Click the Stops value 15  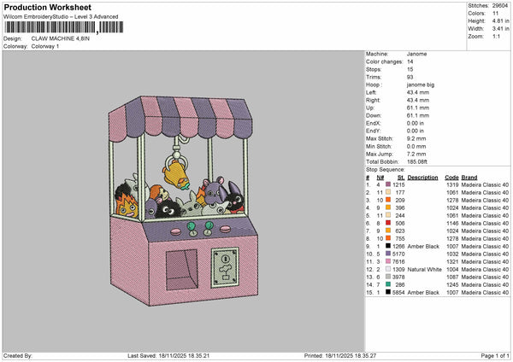410,69
